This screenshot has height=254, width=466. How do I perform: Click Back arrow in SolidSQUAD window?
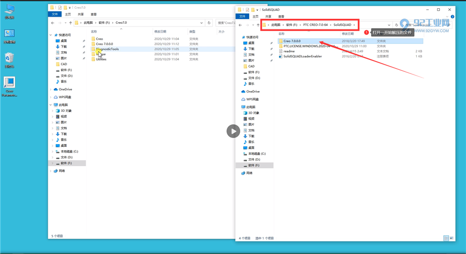(x=240, y=25)
